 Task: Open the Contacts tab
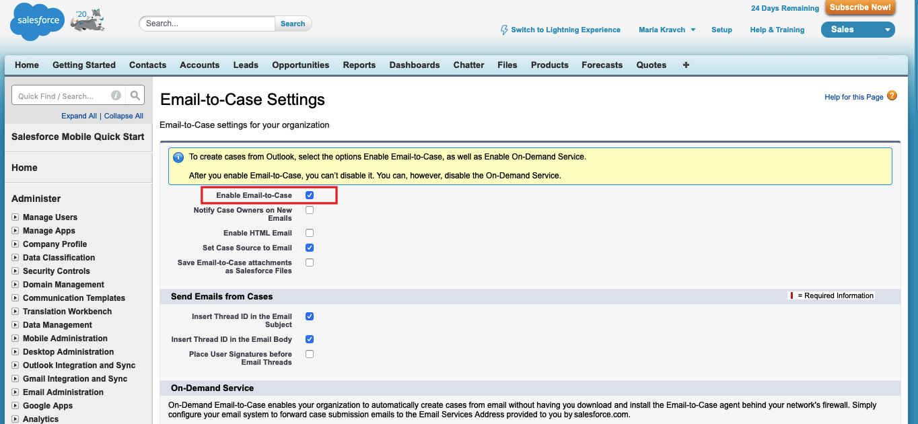click(x=147, y=65)
